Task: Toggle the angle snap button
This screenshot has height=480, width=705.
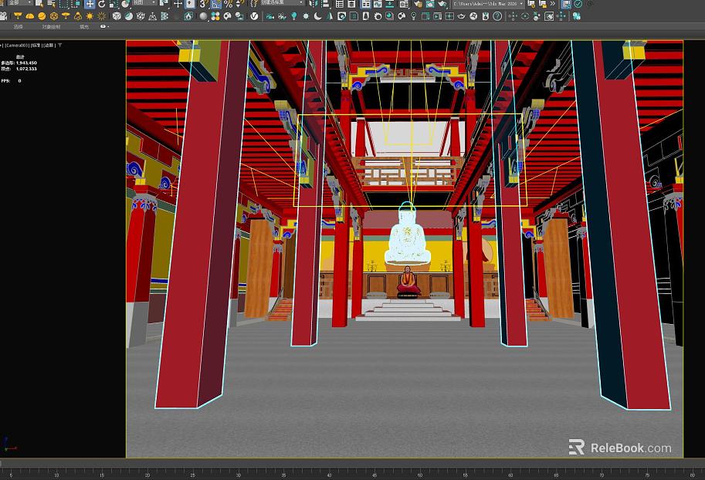Action: click(215, 4)
